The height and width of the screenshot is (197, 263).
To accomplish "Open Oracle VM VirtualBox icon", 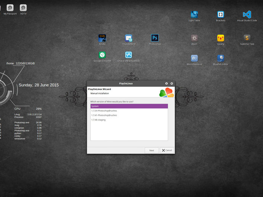I will click(128, 55).
